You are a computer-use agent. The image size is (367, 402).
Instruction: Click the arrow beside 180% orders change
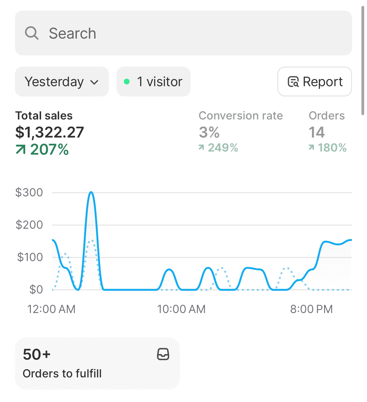(311, 147)
